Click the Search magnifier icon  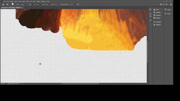(x=164, y=4)
